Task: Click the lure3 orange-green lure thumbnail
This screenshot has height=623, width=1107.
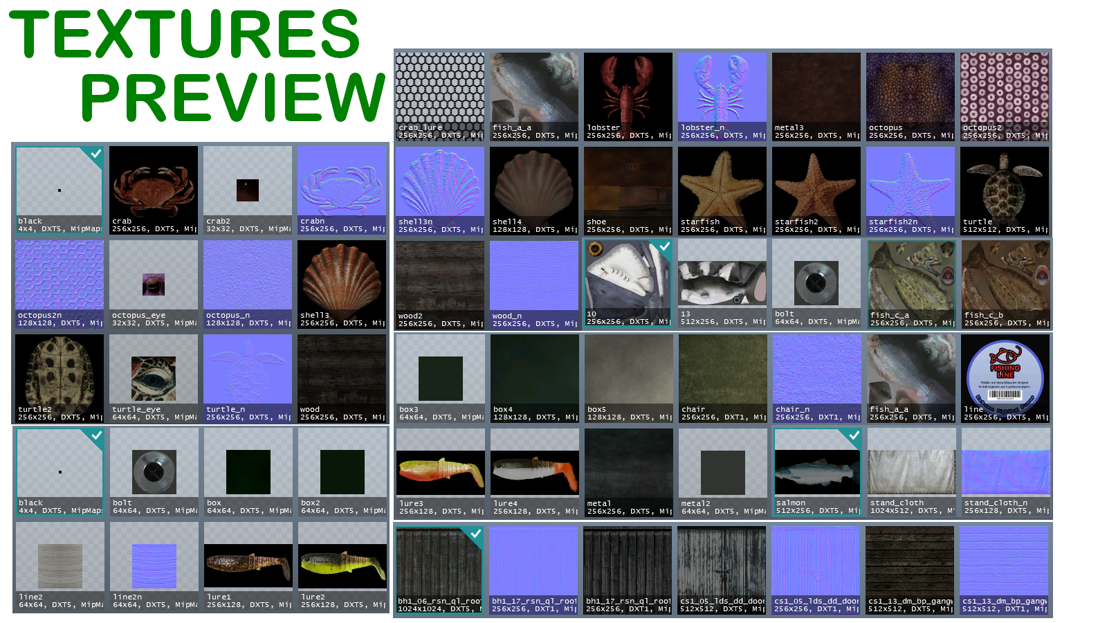Action: tap(440, 472)
